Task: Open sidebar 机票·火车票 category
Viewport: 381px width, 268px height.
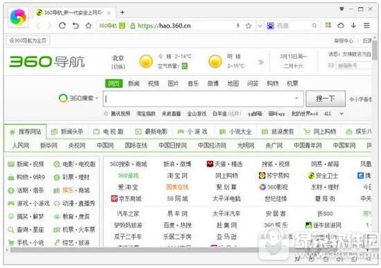Action: [74, 230]
